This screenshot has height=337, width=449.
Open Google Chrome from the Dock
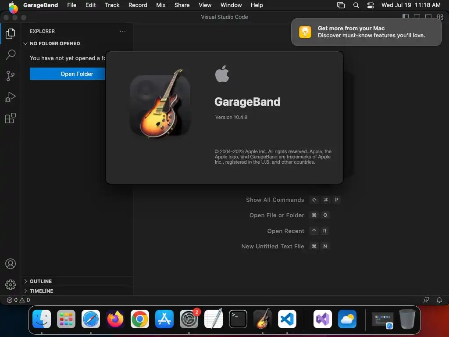[x=140, y=319]
